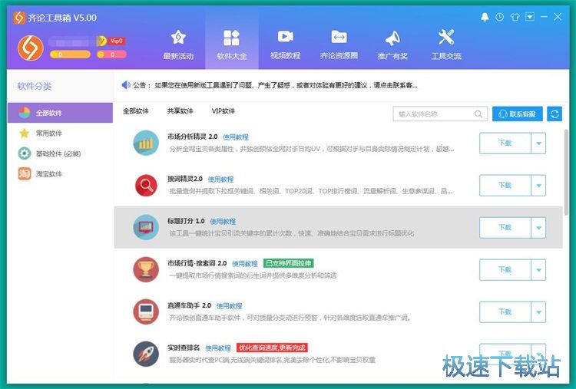
Task: Open 使用教程 link for 搜词精灵2.0
Action: [x=220, y=179]
